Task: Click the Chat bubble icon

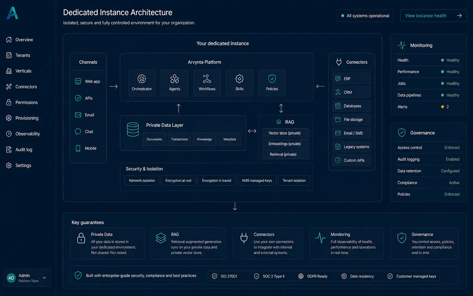Action: [78, 132]
